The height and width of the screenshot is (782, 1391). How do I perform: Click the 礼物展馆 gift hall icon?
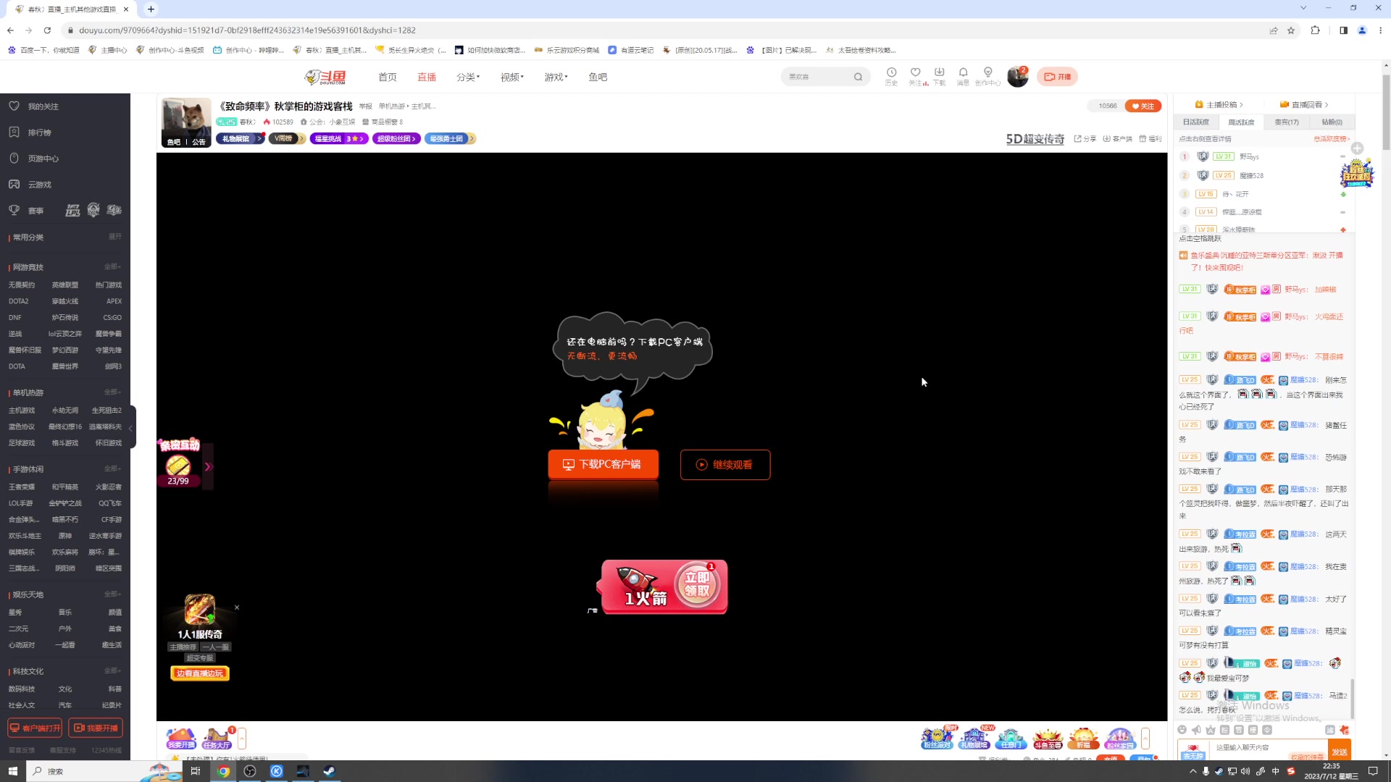point(974,739)
